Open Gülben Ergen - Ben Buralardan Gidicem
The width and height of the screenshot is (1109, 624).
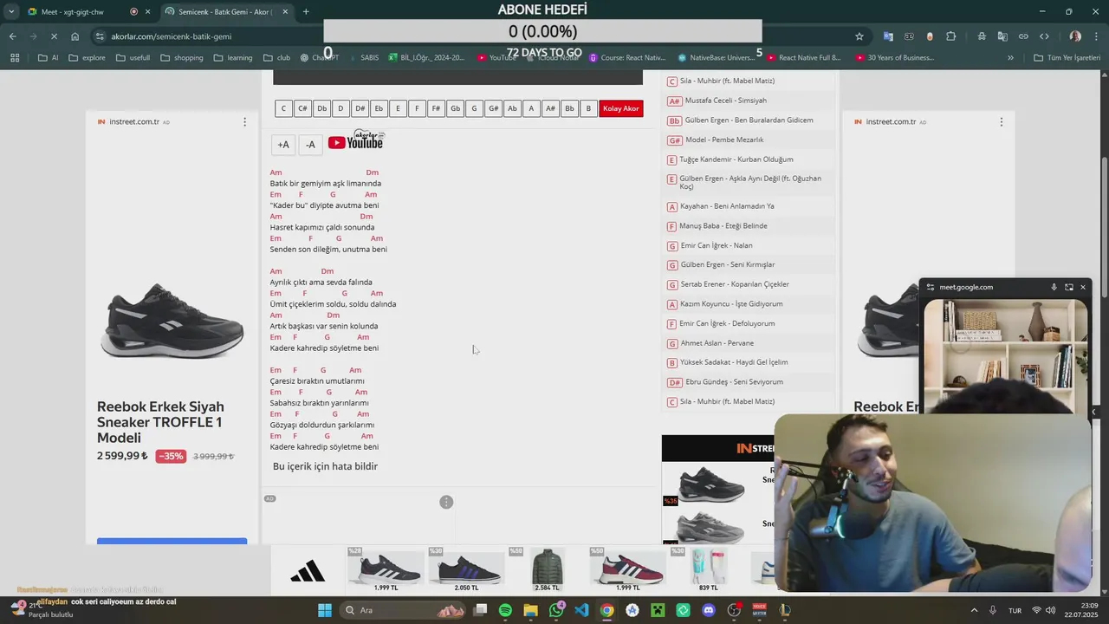(x=749, y=120)
